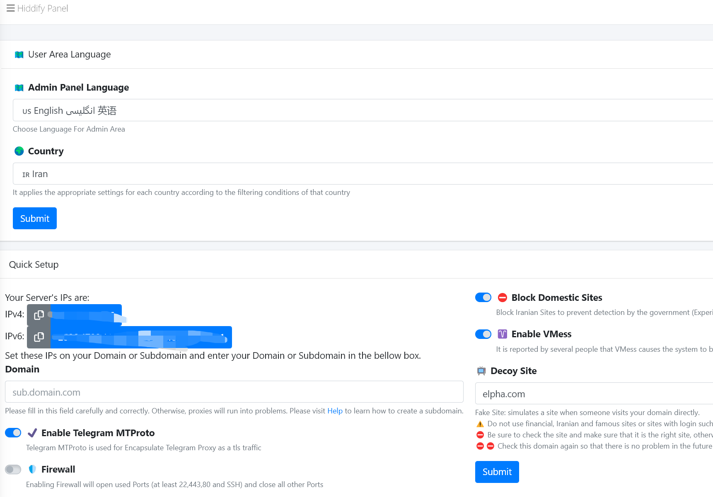Disable Telegram MTProto toggle

pos(13,433)
